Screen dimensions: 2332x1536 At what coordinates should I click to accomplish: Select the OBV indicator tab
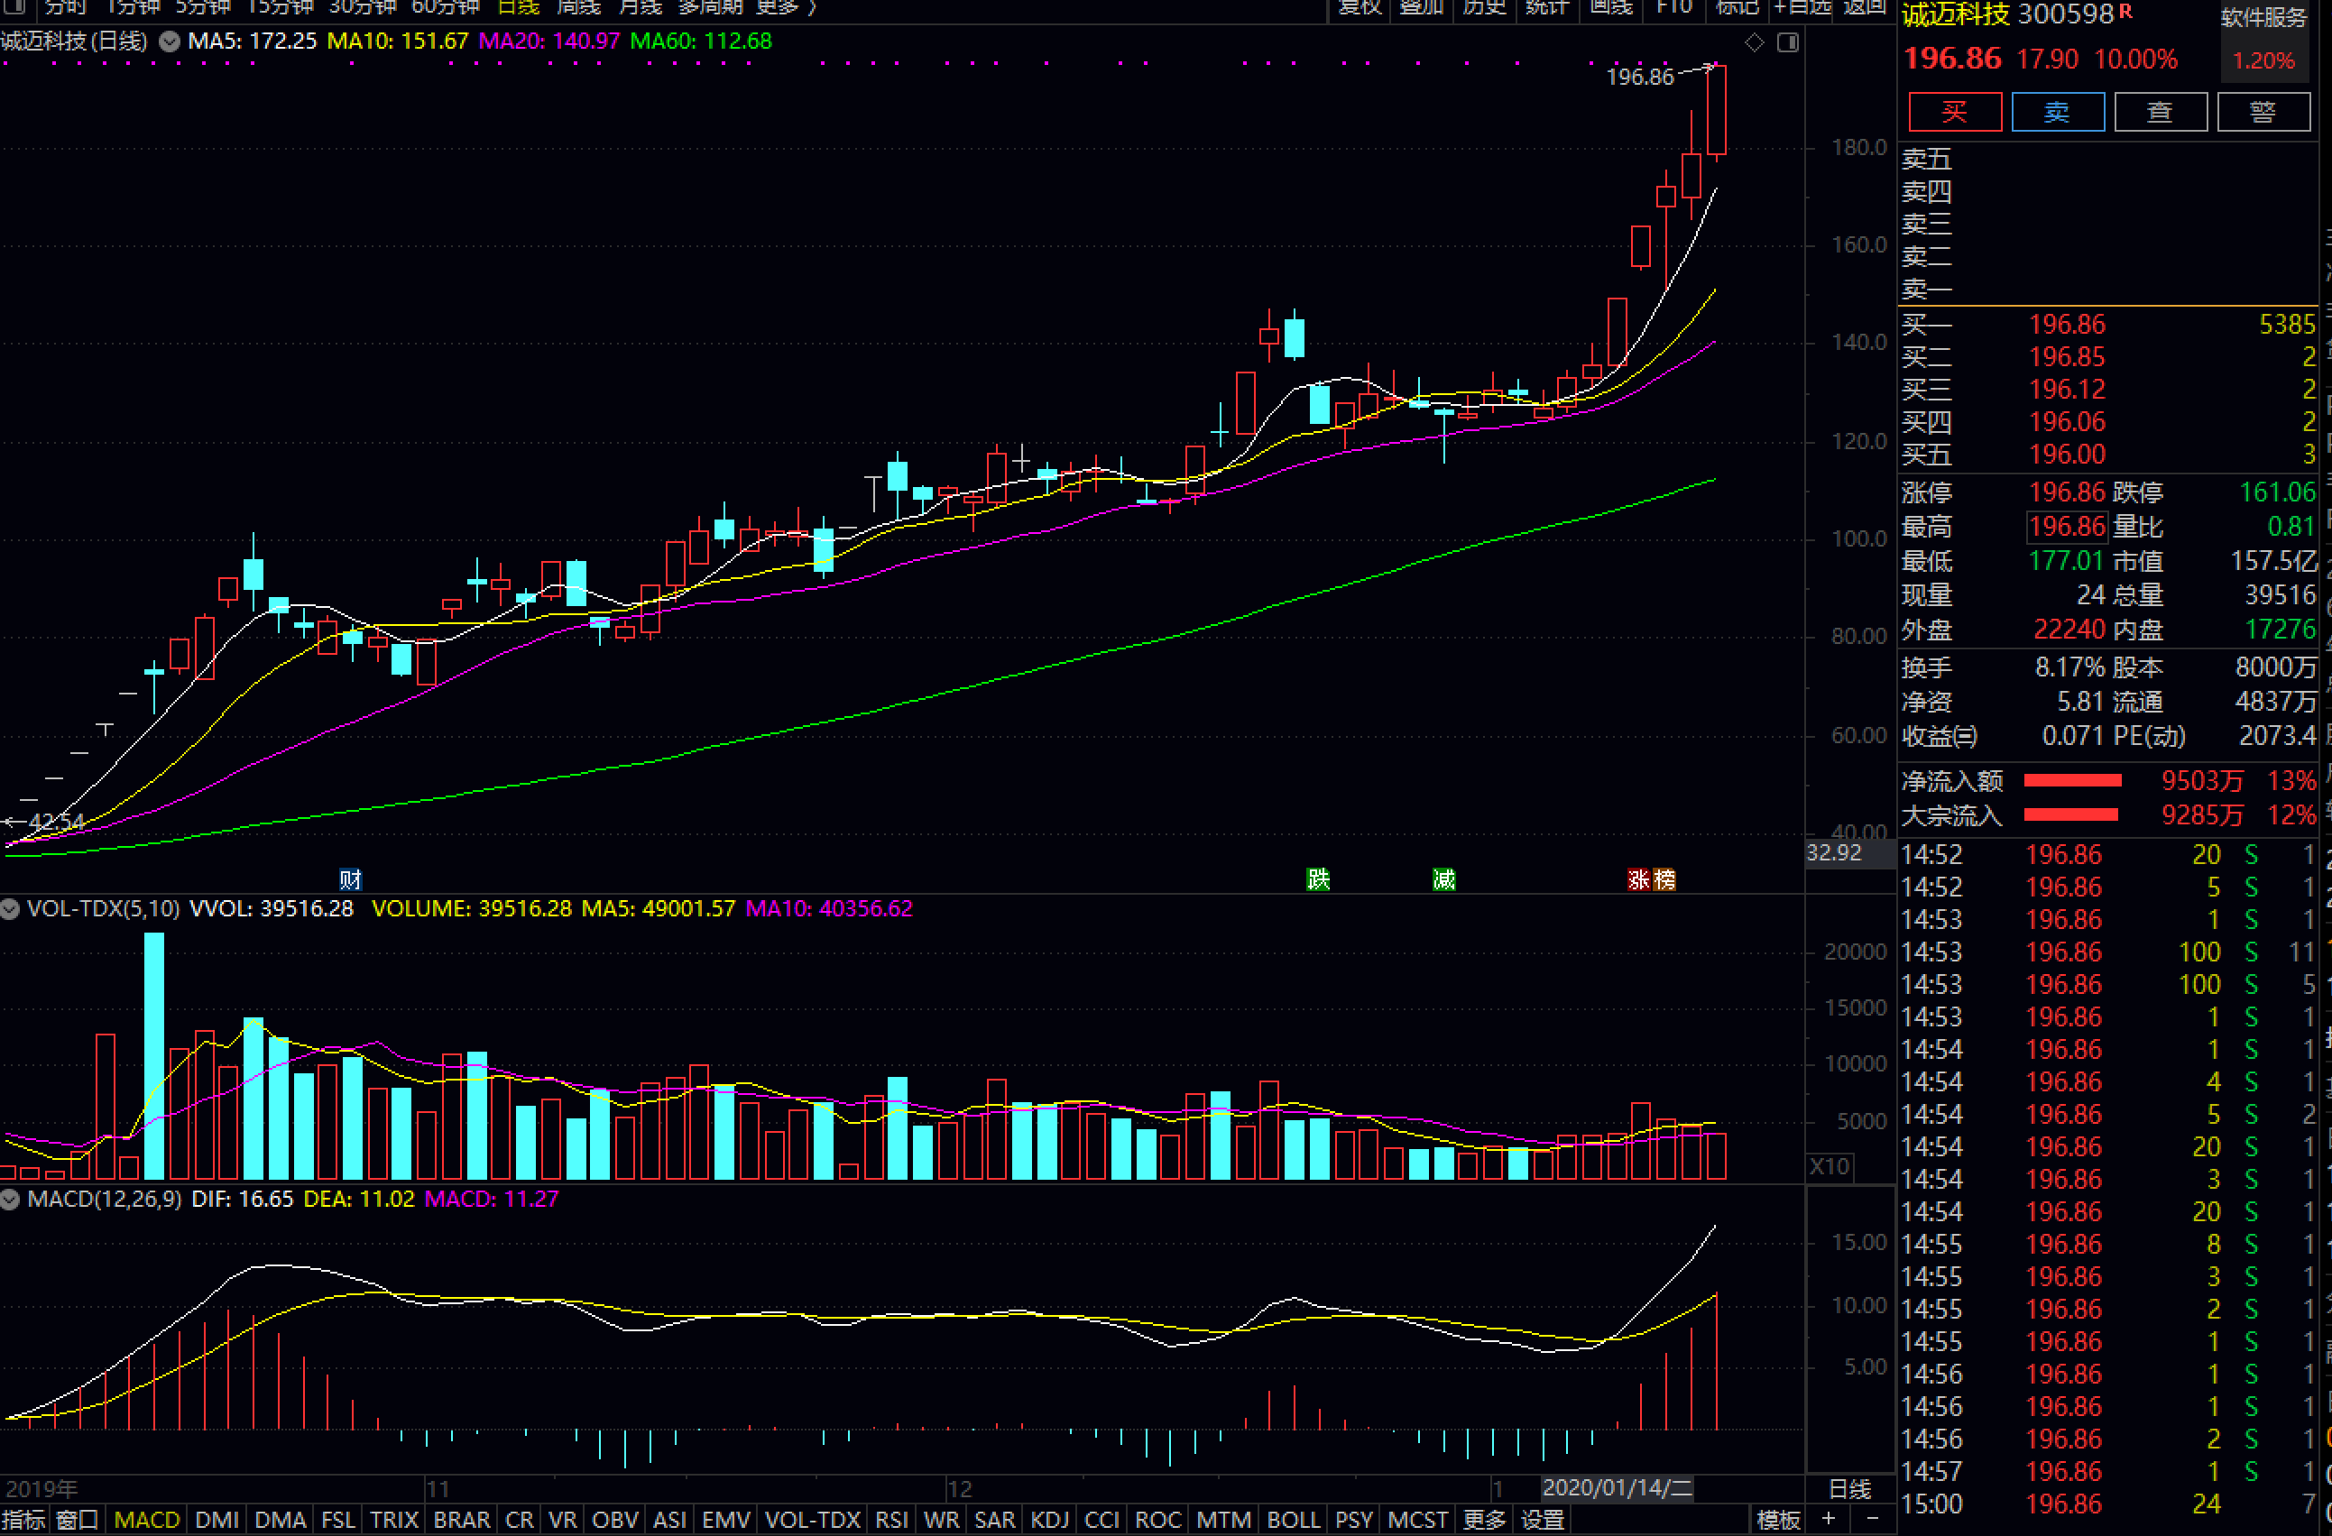click(615, 1520)
